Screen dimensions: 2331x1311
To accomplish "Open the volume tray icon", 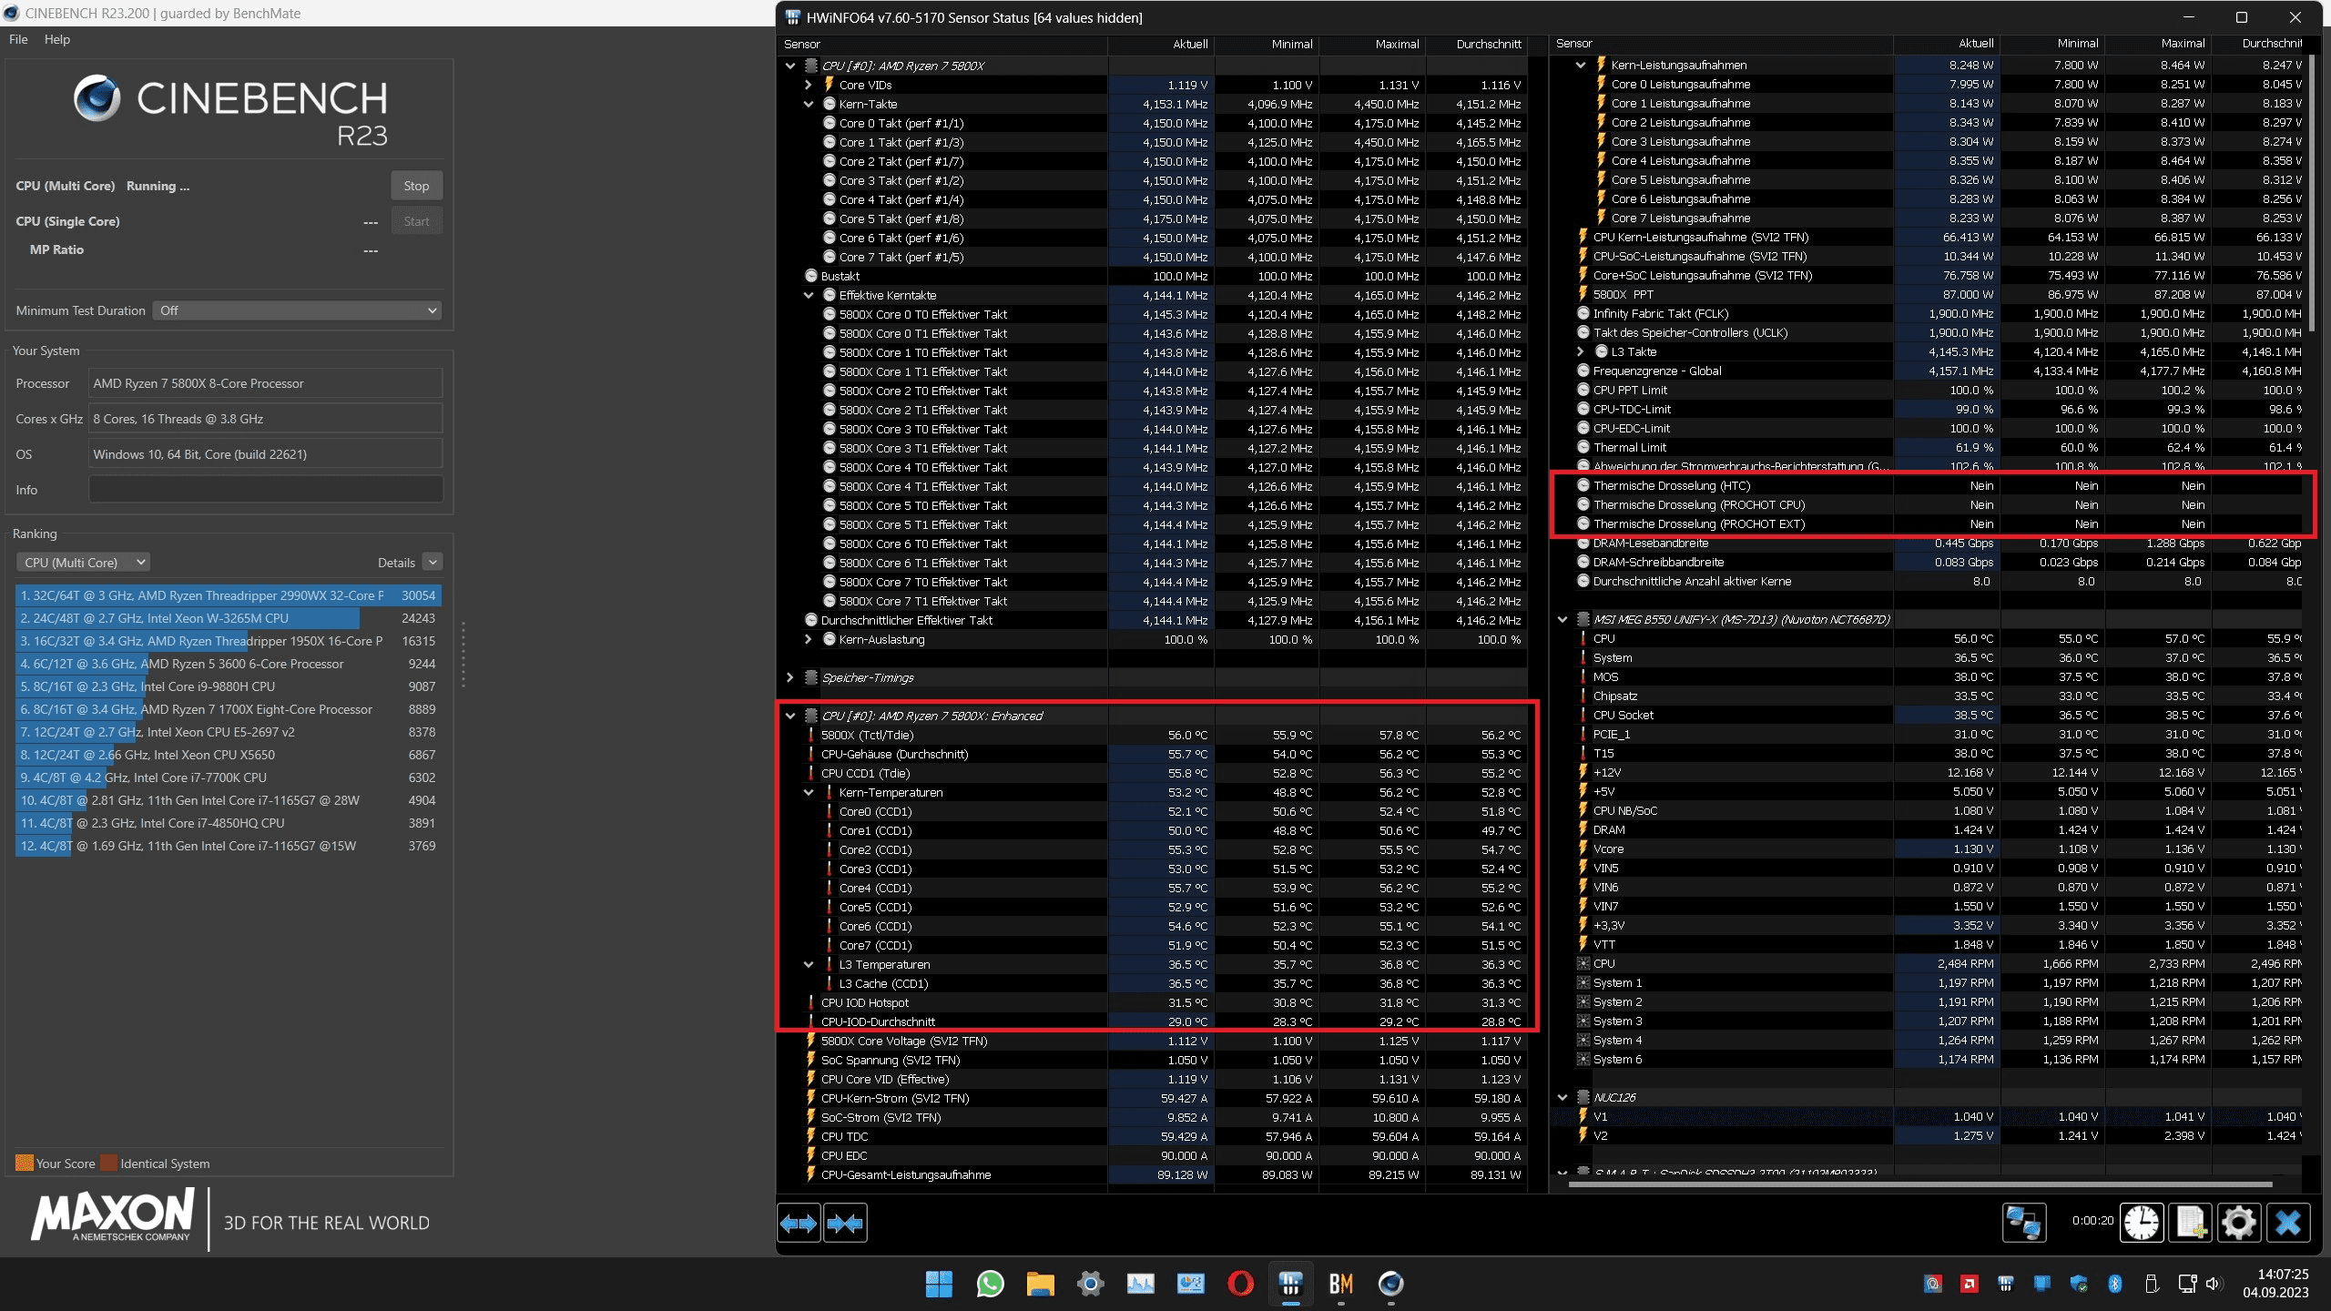I will click(x=2214, y=1284).
